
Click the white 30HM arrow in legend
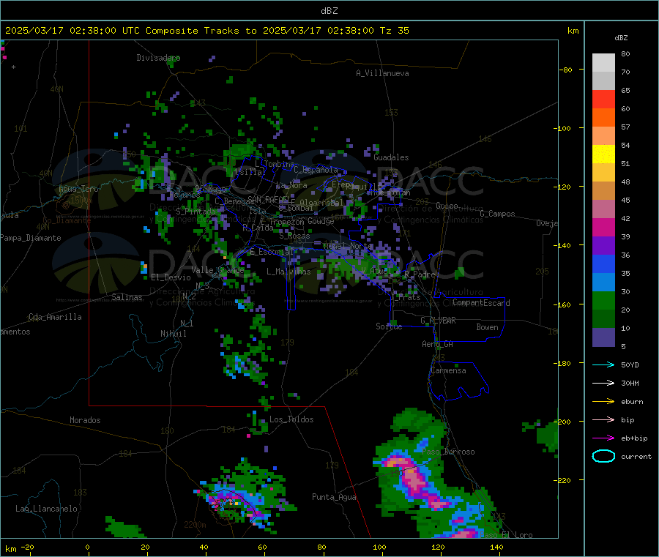coord(603,383)
